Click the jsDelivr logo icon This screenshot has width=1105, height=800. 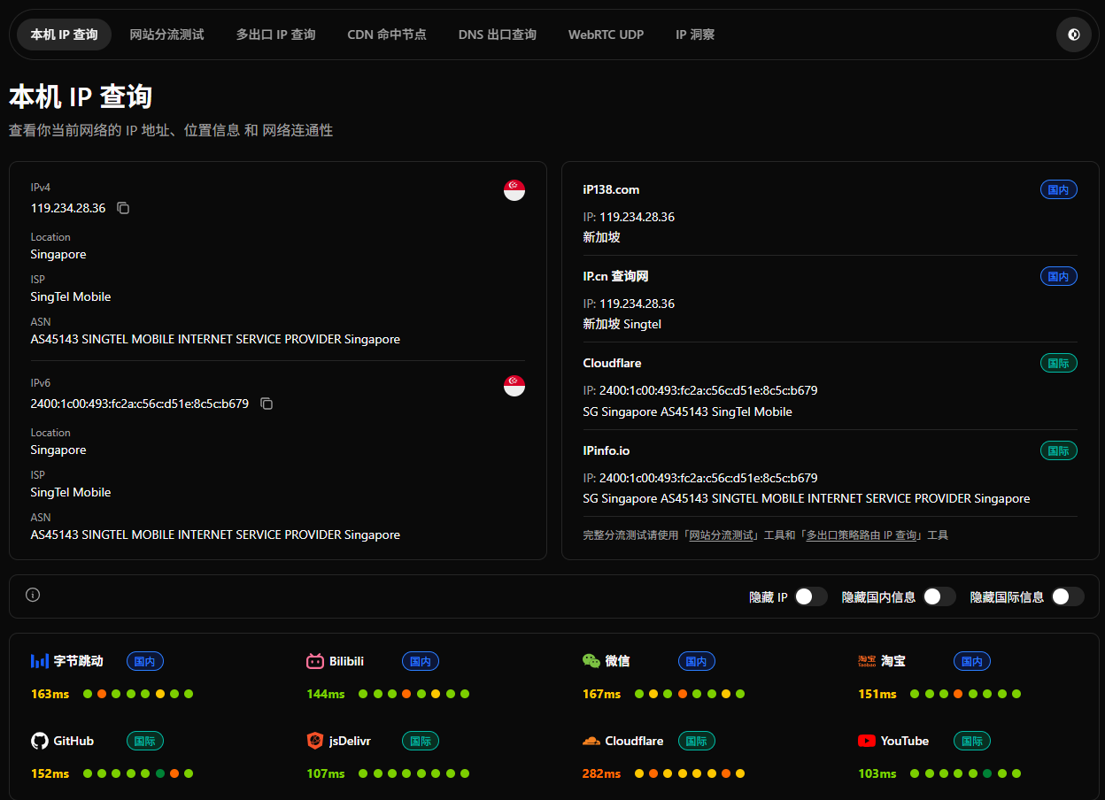tap(315, 741)
